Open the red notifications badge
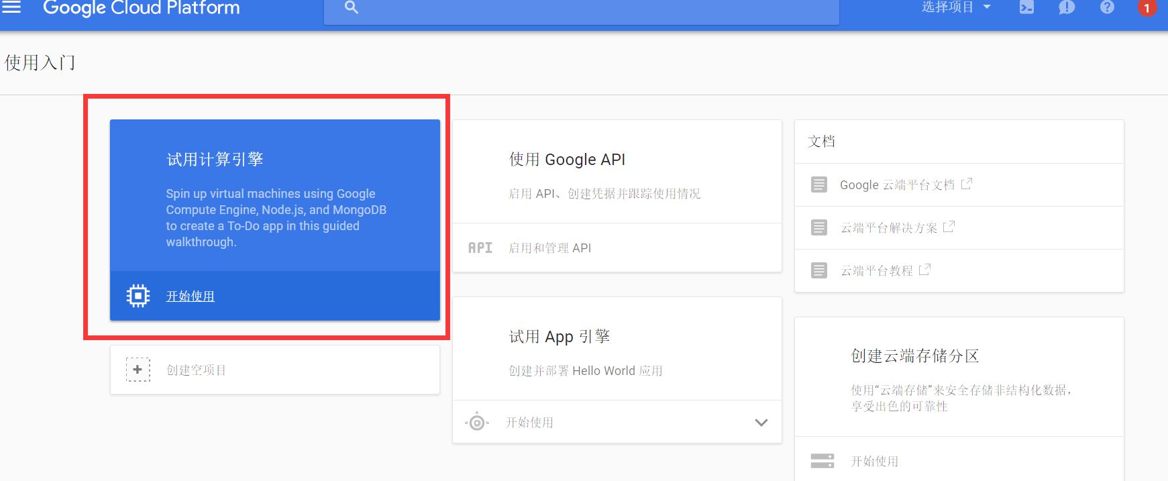The image size is (1168, 481). point(1147,8)
